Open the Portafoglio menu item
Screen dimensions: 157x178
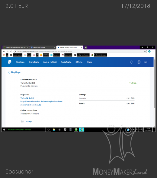[x=66, y=62]
